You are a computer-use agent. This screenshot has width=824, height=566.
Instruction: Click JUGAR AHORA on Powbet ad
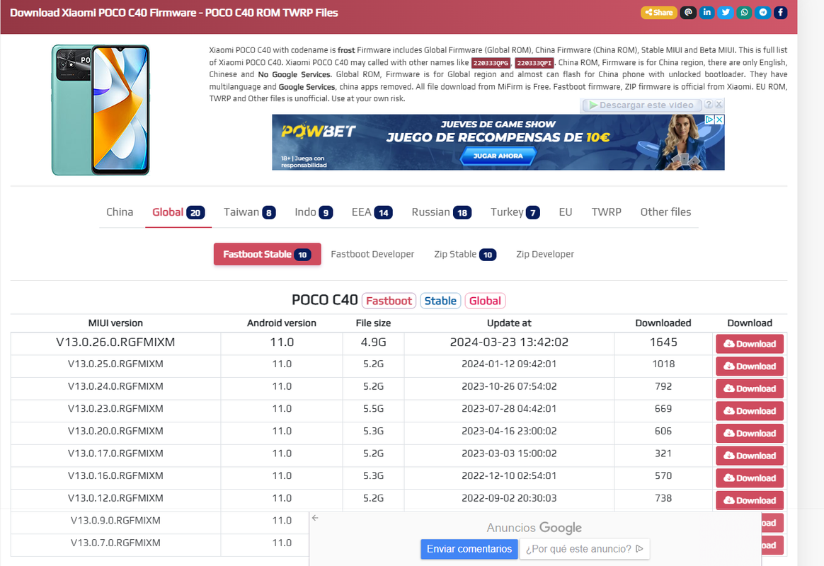pyautogui.click(x=498, y=156)
